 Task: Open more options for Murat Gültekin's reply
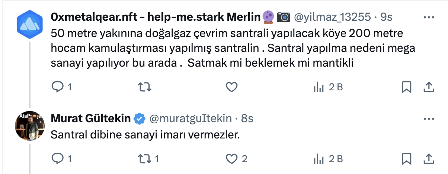[x=429, y=118]
